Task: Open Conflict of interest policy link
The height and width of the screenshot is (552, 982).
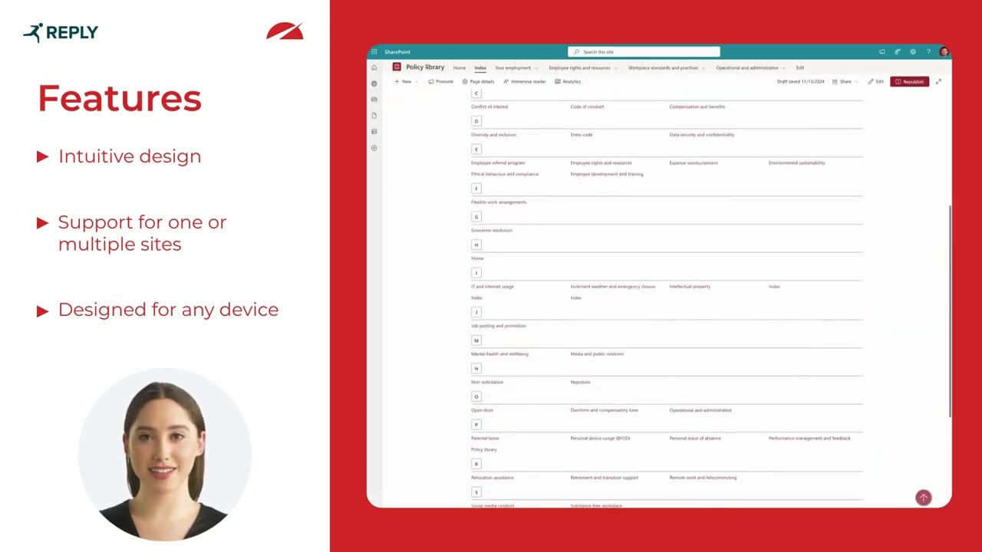Action: pos(489,107)
